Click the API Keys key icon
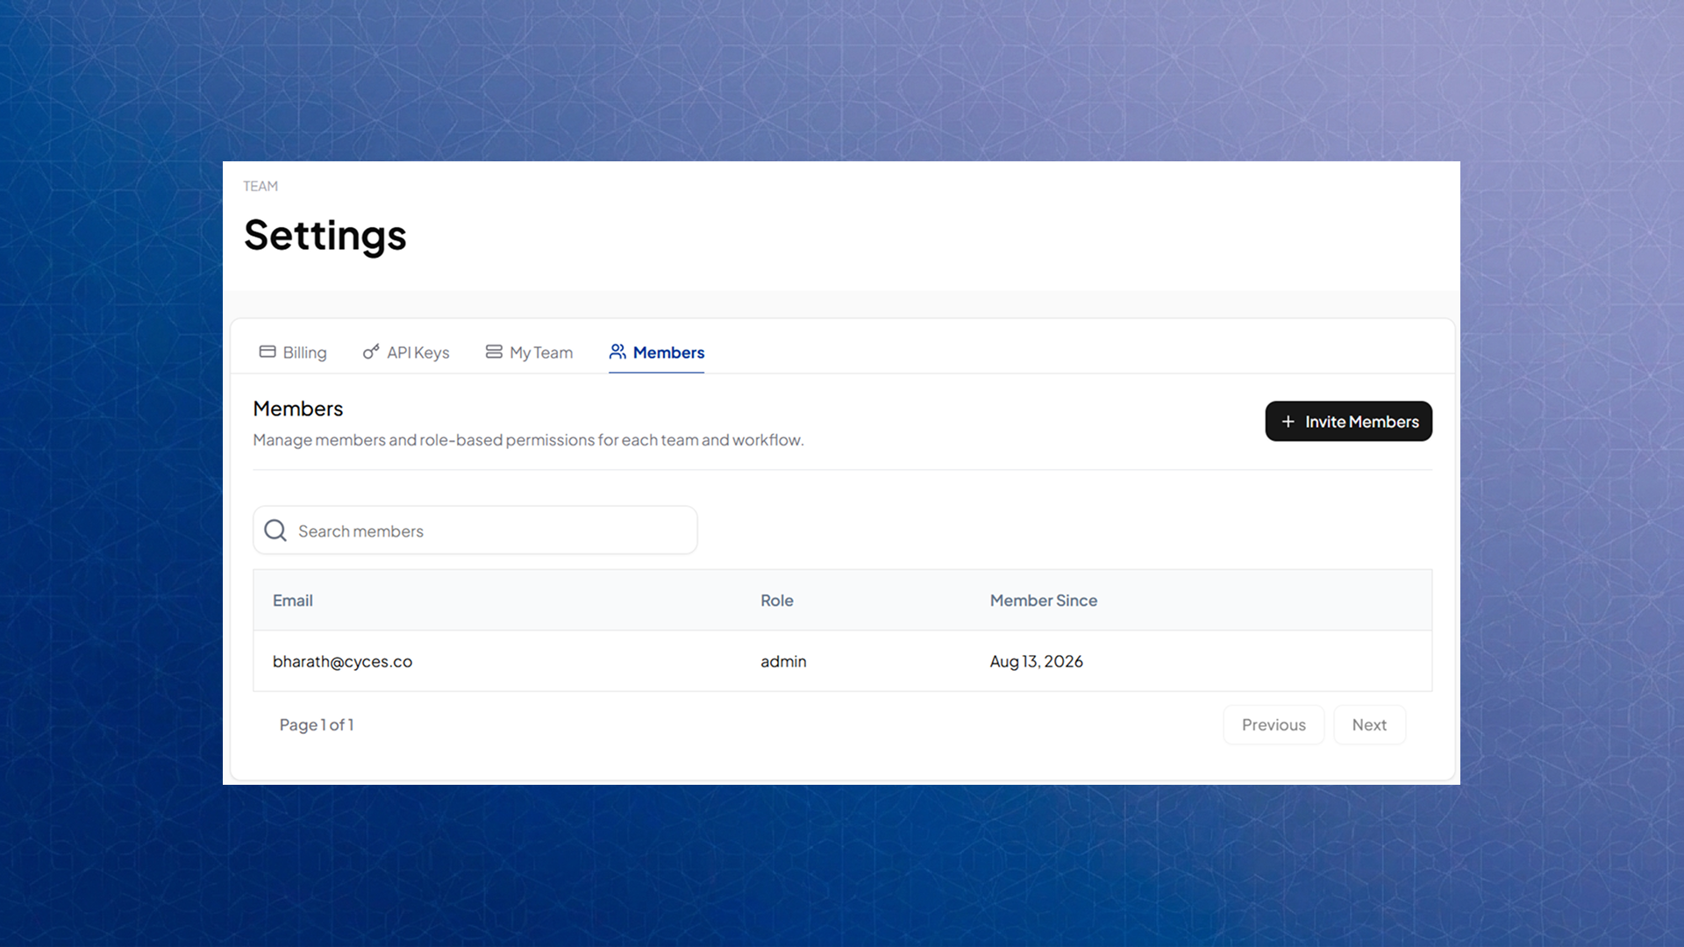The height and width of the screenshot is (947, 1684). [371, 352]
